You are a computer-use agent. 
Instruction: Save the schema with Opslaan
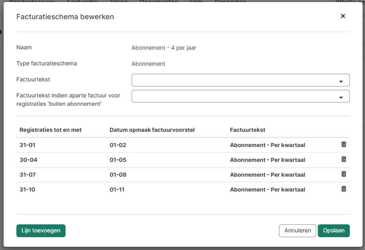pos(333,231)
